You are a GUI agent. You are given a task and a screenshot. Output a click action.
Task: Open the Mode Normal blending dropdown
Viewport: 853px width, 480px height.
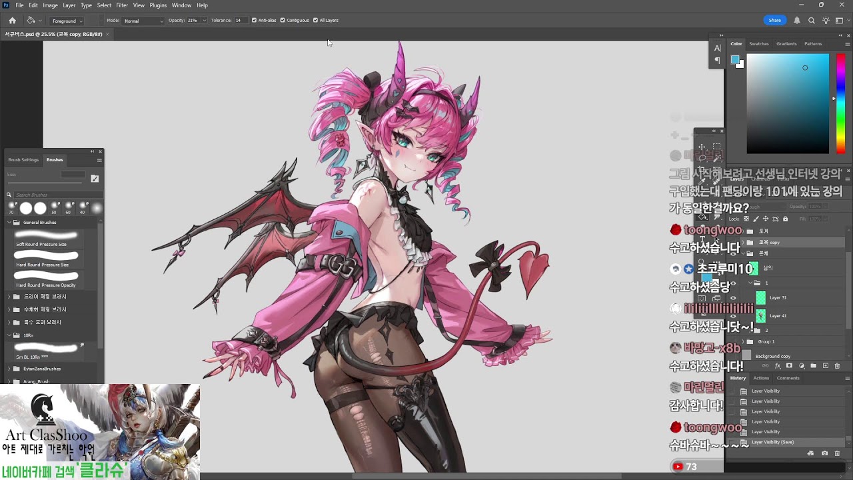(x=143, y=21)
